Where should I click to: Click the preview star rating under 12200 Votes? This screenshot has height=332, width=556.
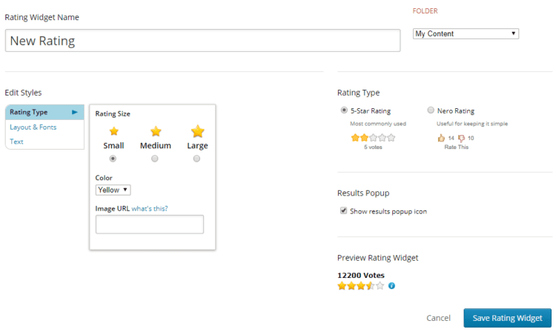(x=360, y=285)
